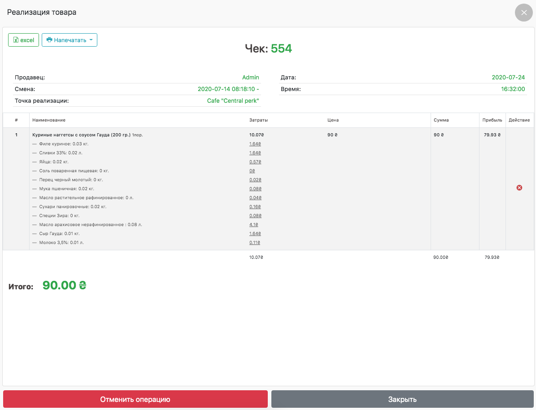Open the cost link for Сыр Гауда

[255, 234]
